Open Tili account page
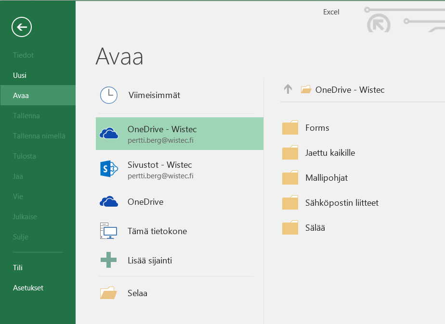This screenshot has width=445, height=324. tap(18, 267)
